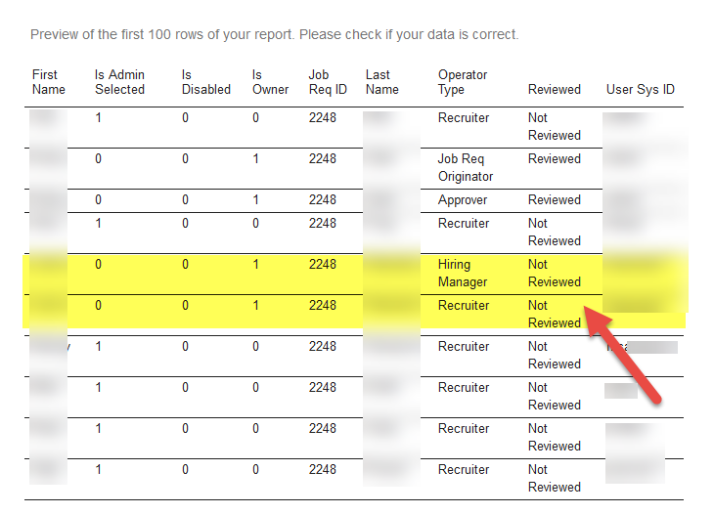Click Is Owner value 1 in Approver row
Screen dimensions: 714x514
[x=256, y=199]
